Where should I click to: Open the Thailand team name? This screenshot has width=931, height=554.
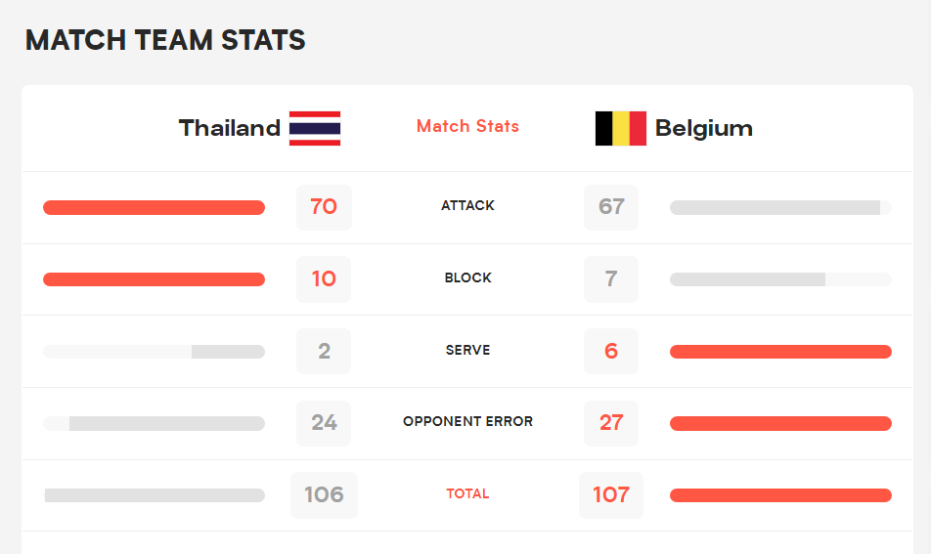(x=230, y=128)
